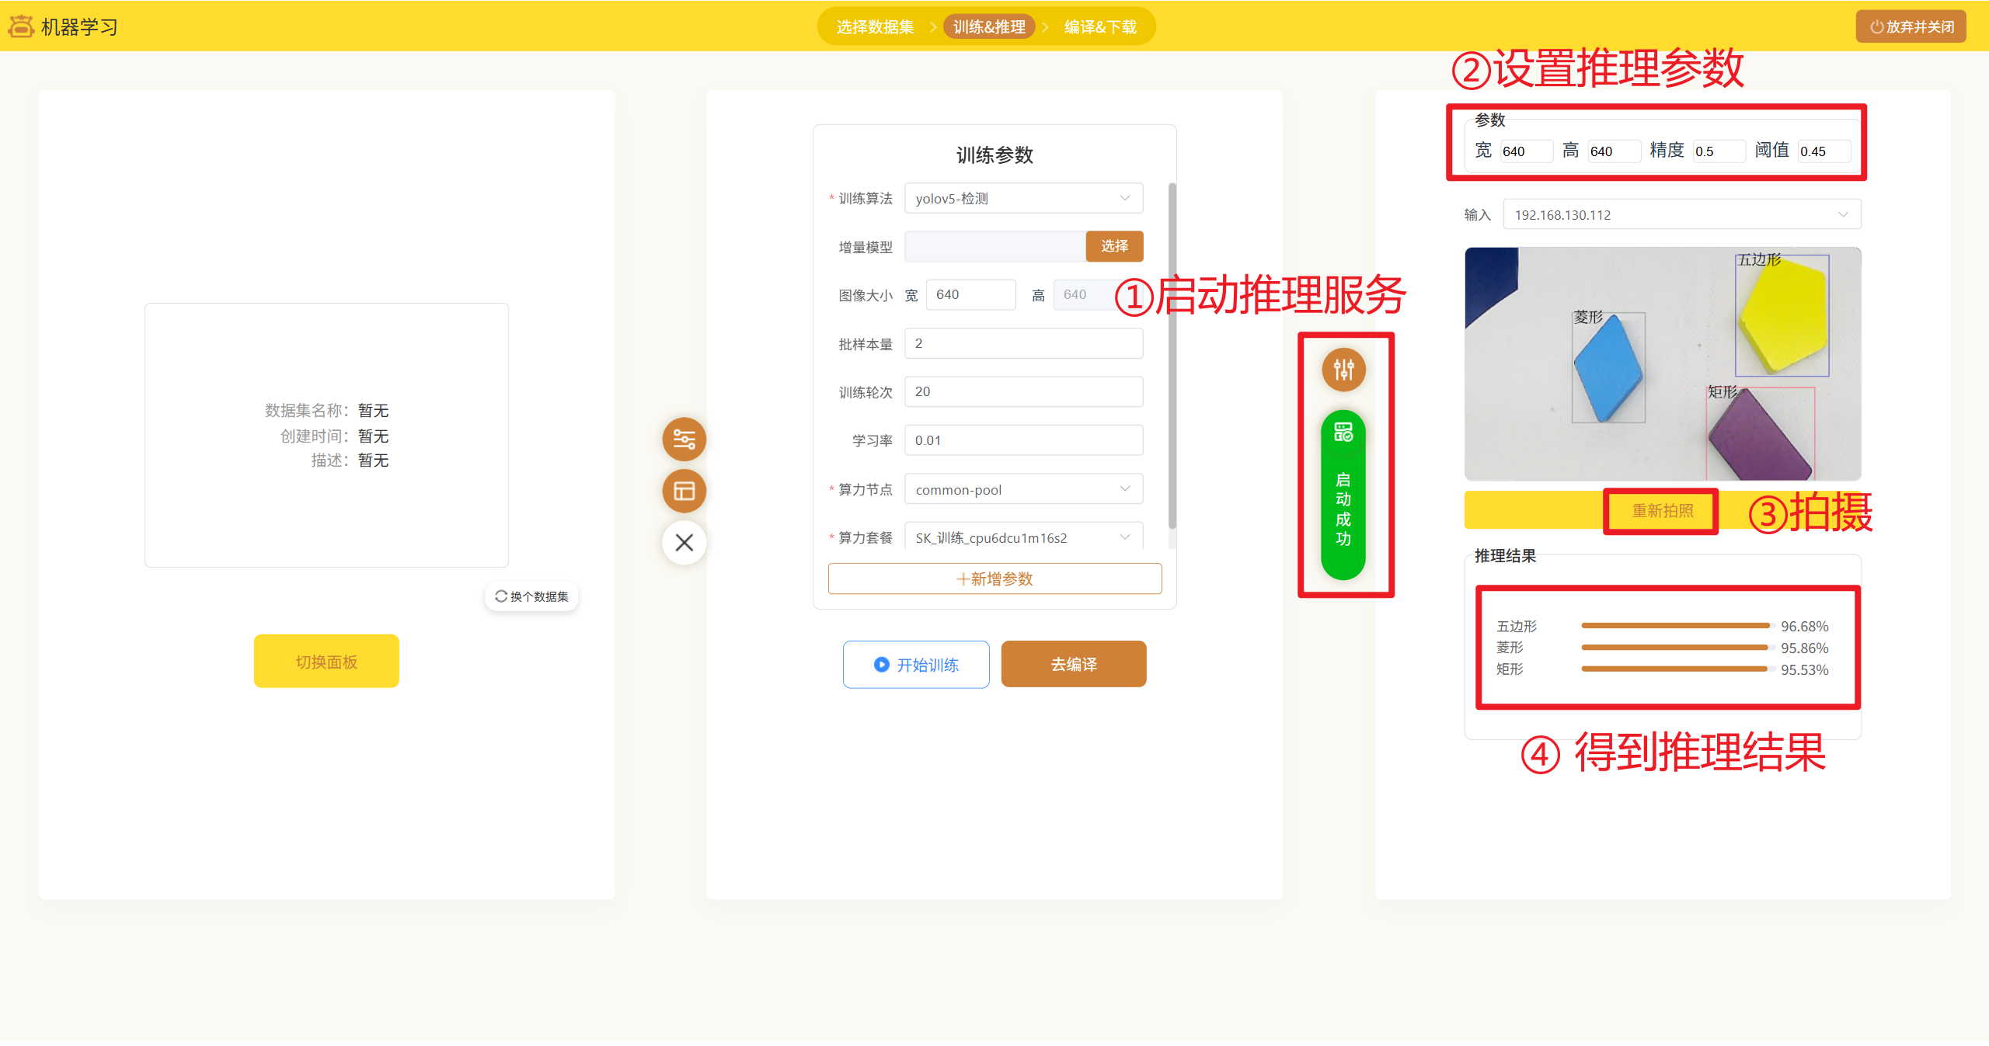Viewport: 1989px width, 1046px height.
Task: Click the training parameters vertical scrollbar
Action: pos(1172,356)
